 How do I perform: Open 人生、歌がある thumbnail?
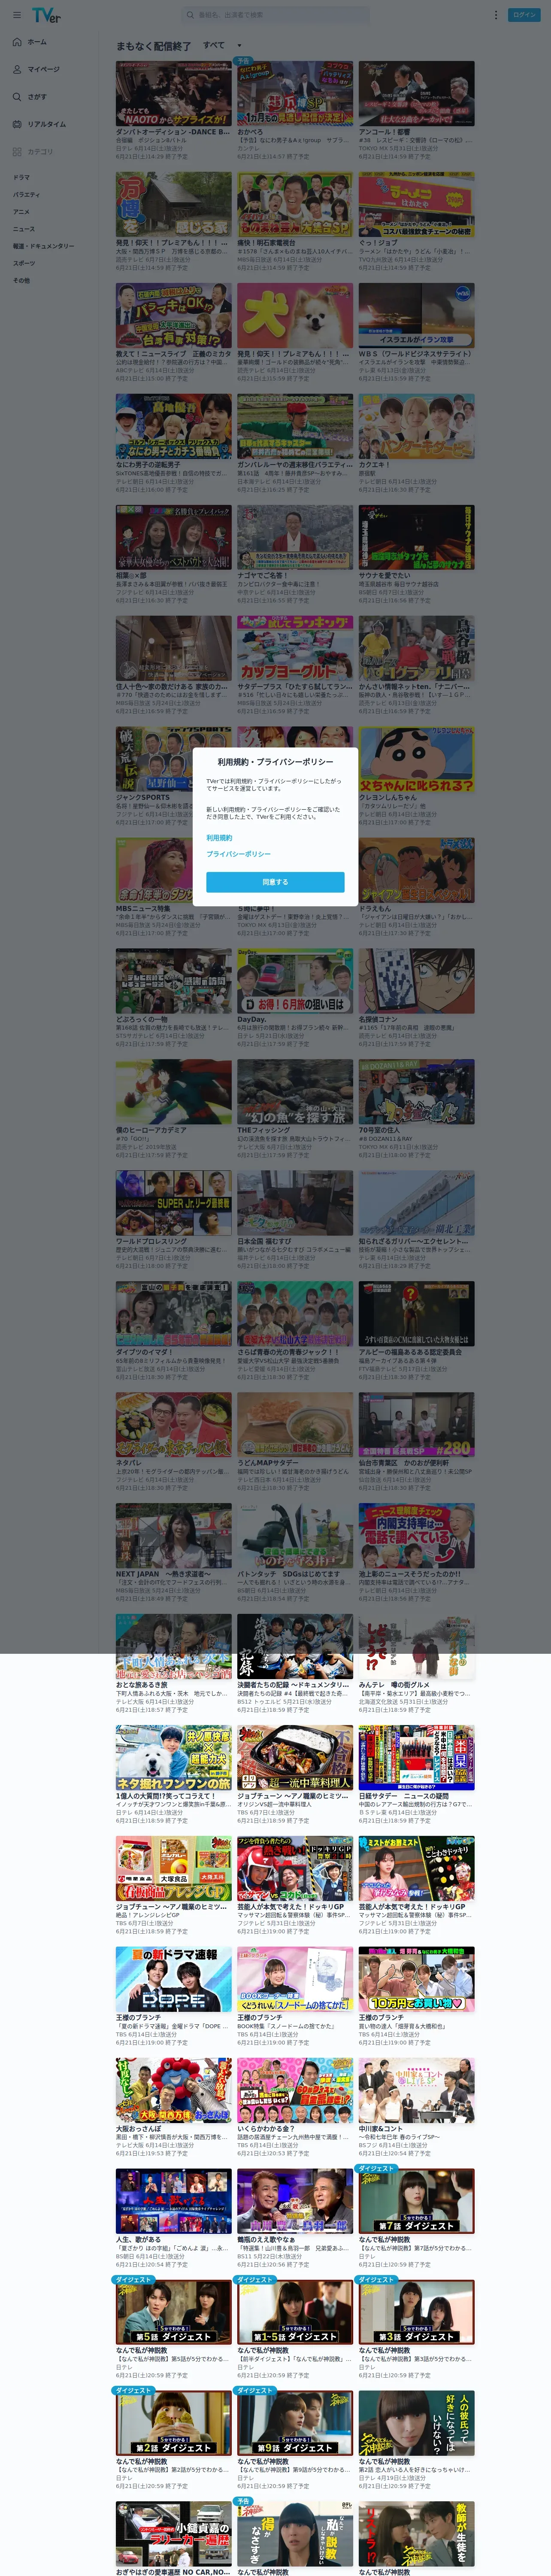[x=173, y=2202]
